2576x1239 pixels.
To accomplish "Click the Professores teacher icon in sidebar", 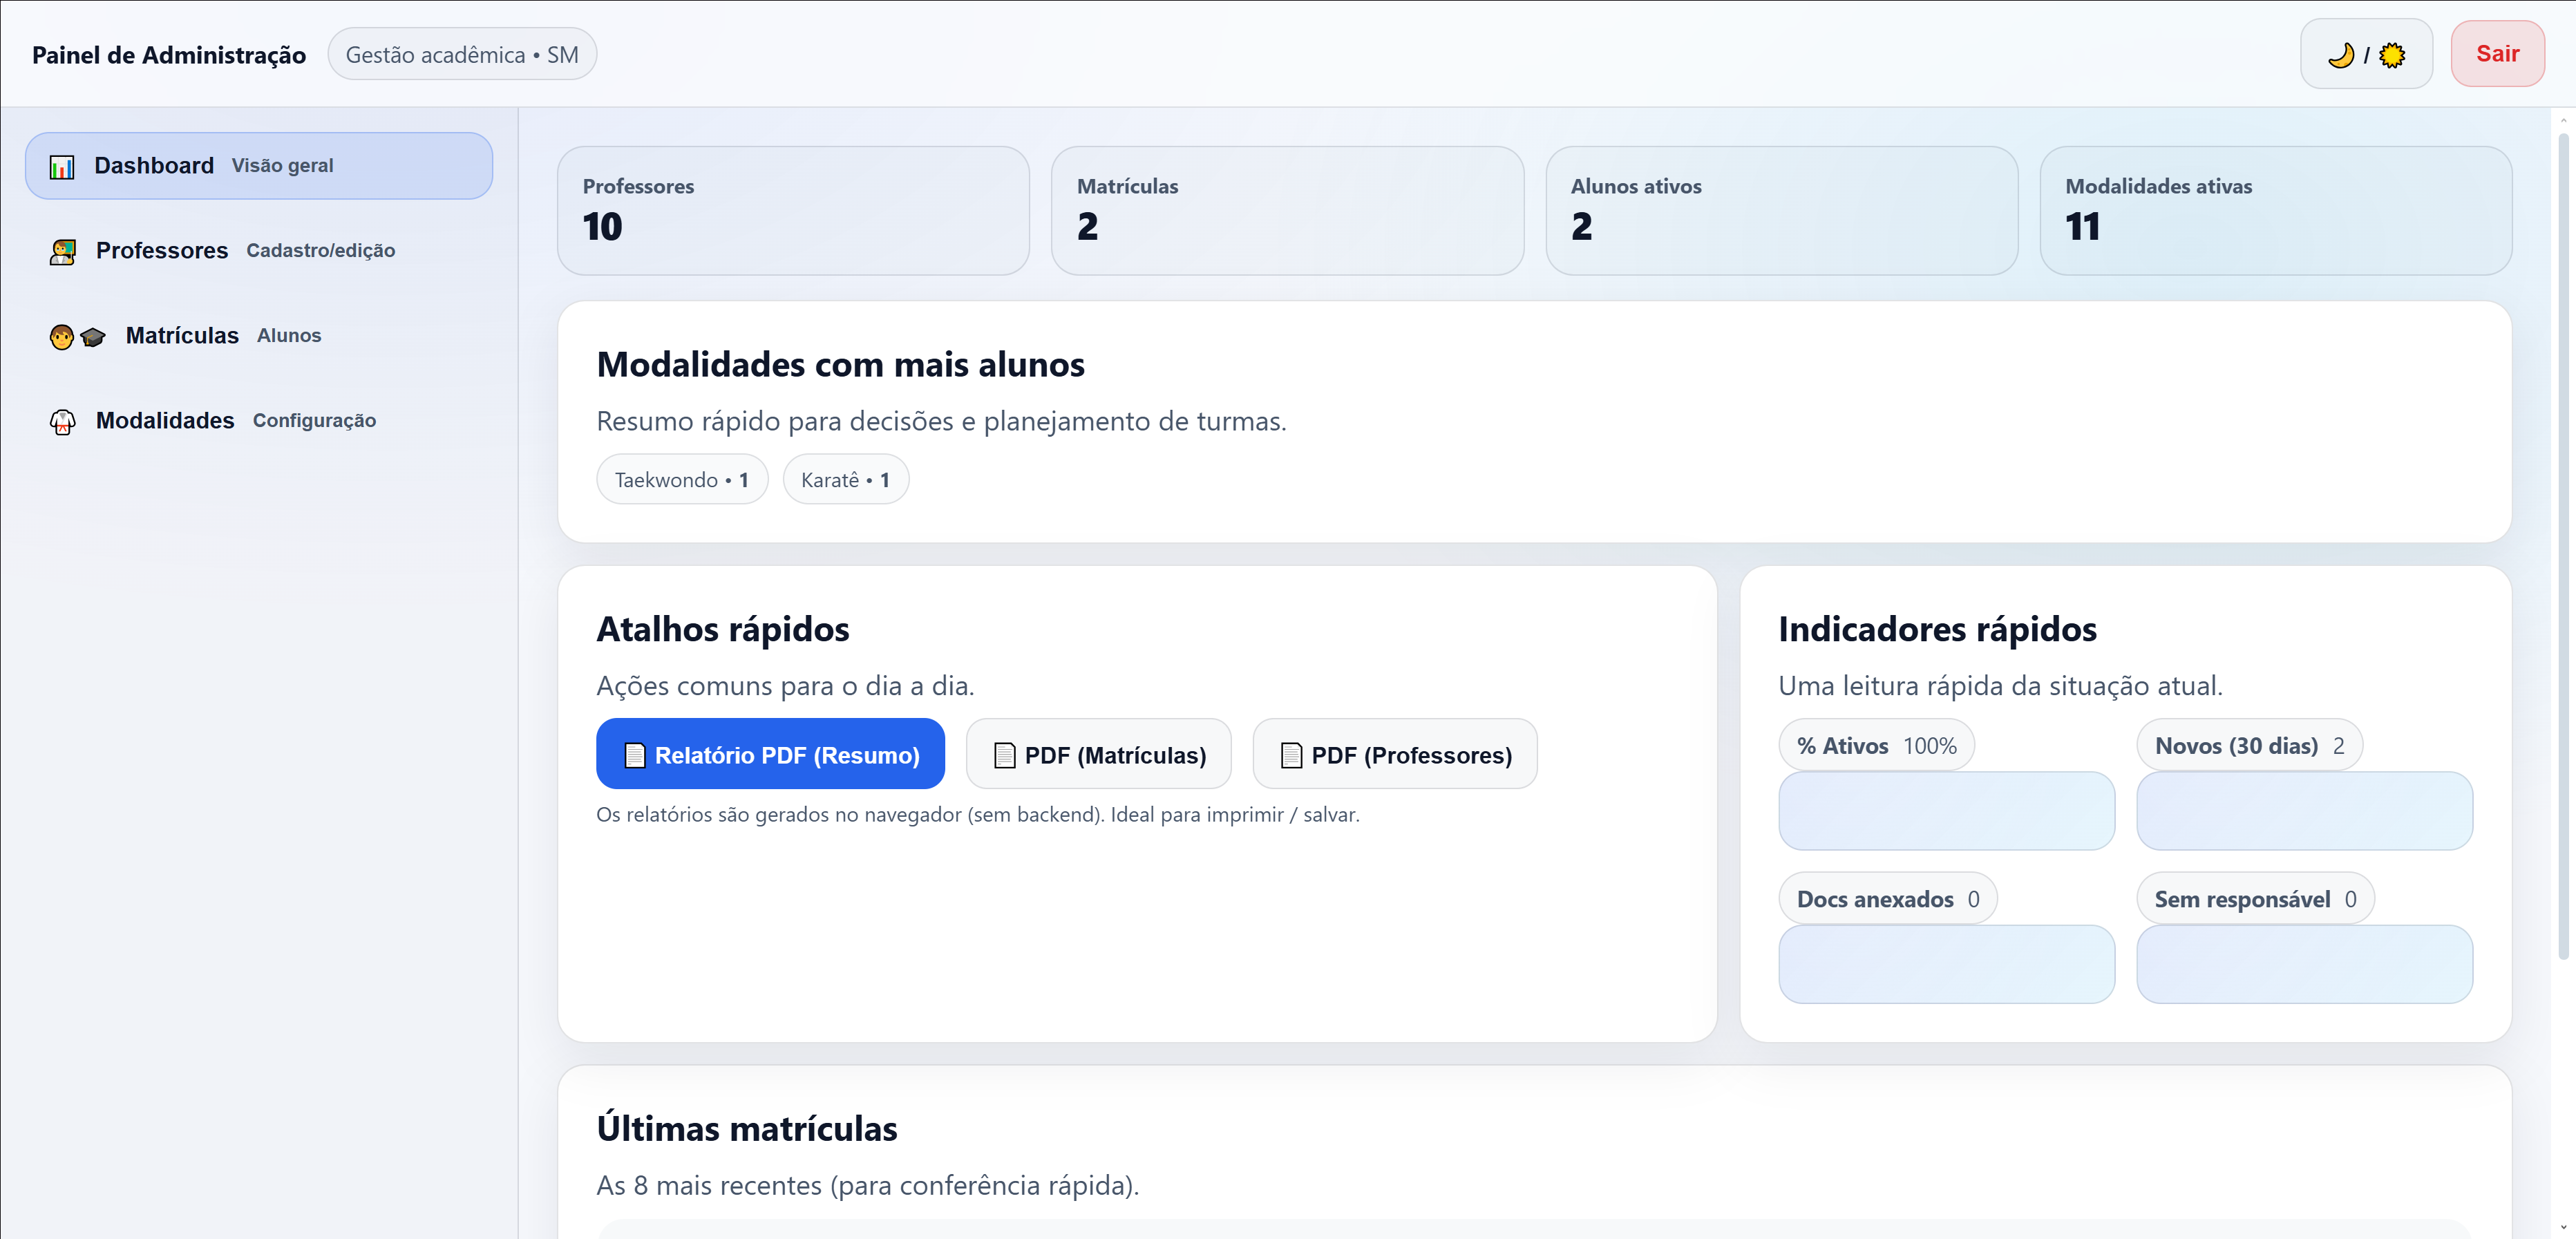I will click(63, 252).
